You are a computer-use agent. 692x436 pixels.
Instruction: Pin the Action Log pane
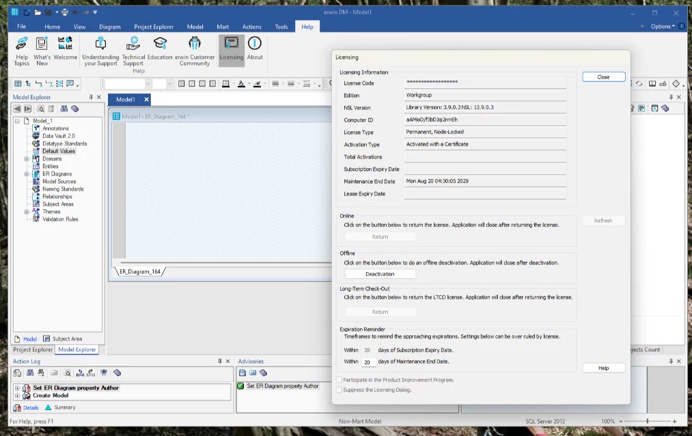220,361
